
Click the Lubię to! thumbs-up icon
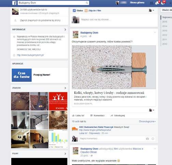[73, 116]
